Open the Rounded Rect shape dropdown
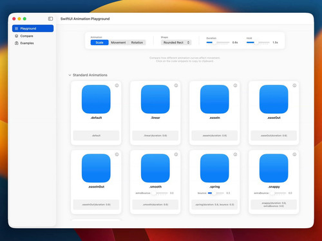The width and height of the screenshot is (322, 241). [x=176, y=42]
